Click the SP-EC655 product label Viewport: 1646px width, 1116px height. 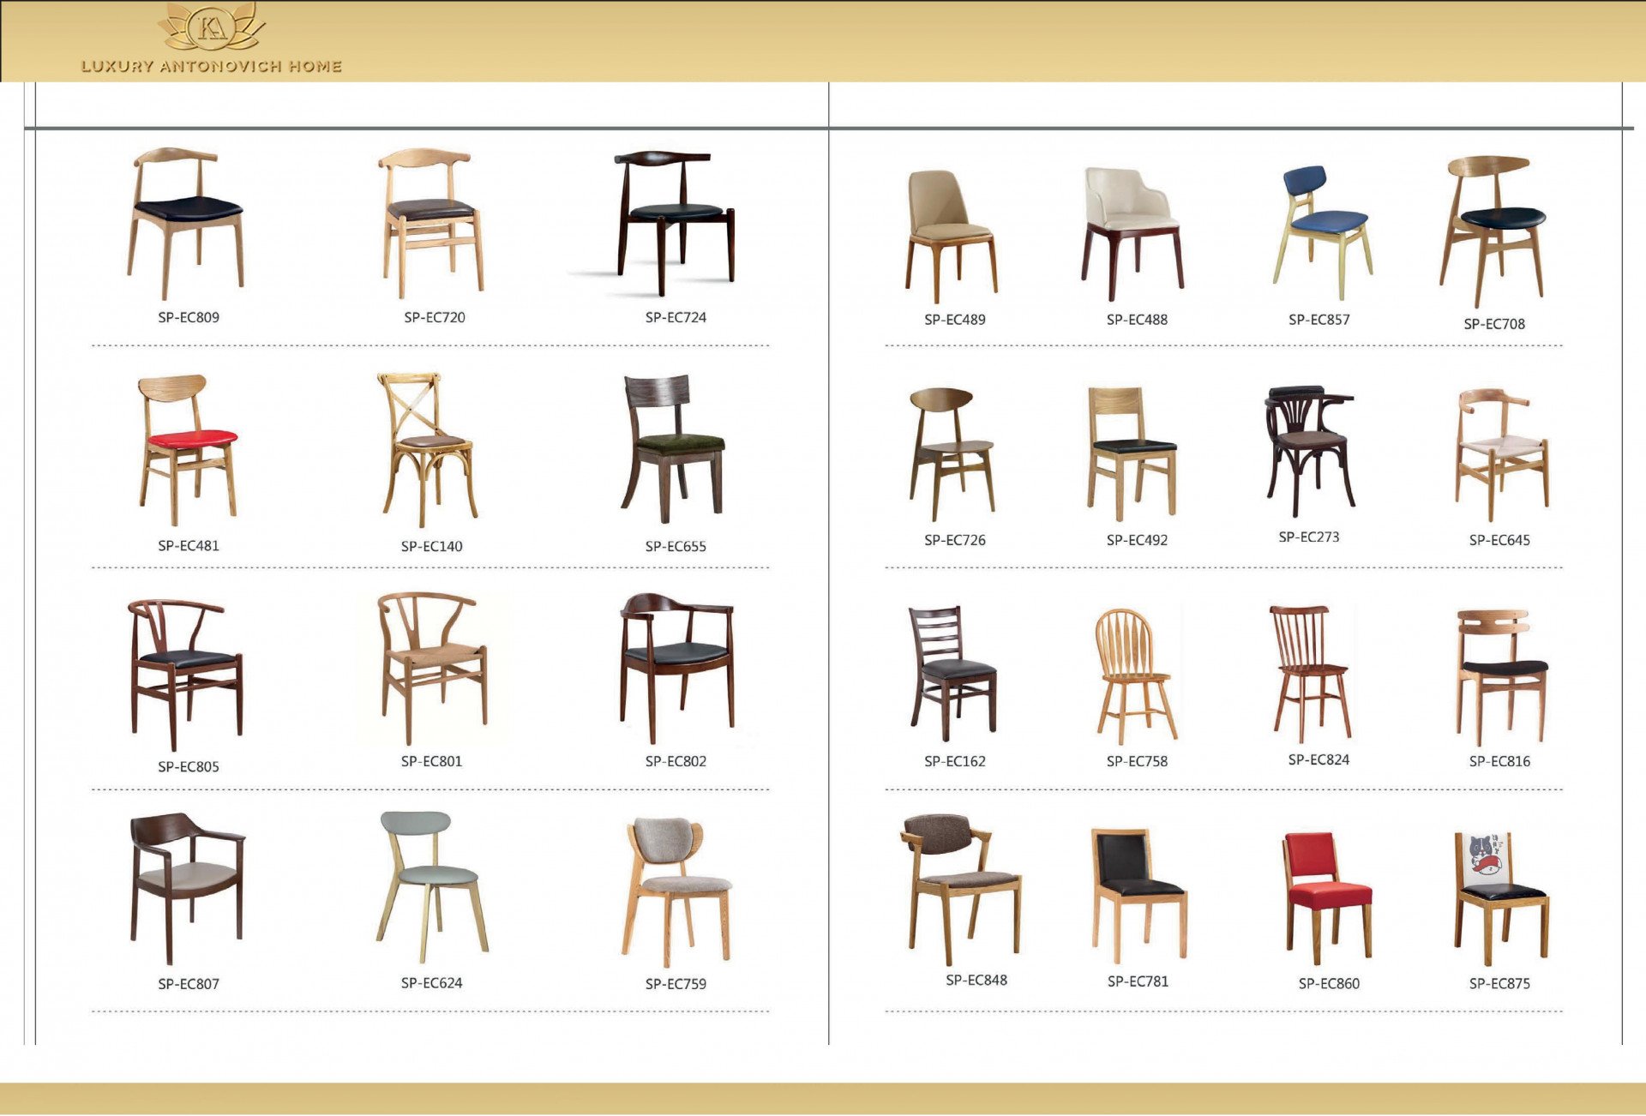point(676,547)
